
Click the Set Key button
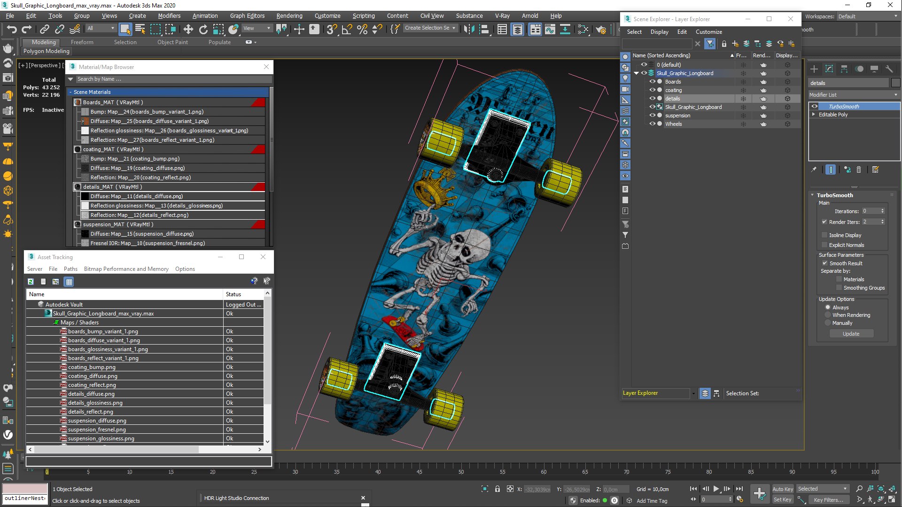[x=783, y=499]
